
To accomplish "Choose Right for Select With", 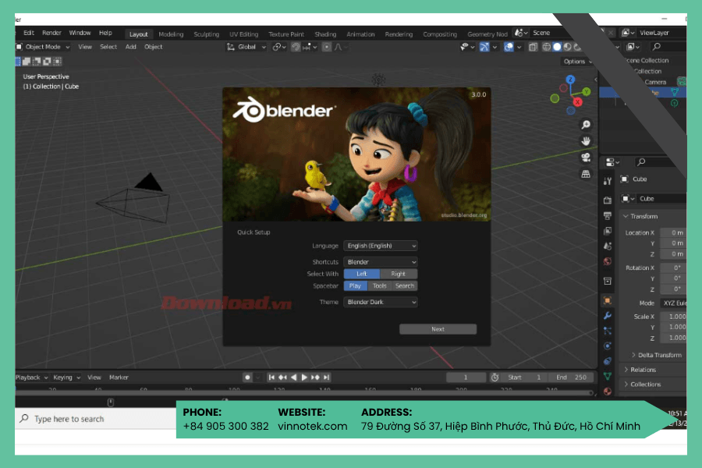I will [x=399, y=274].
